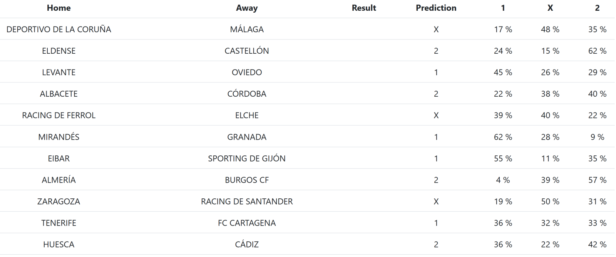Click the Tenerife home team cell
The width and height of the screenshot is (616, 257).
(59, 223)
